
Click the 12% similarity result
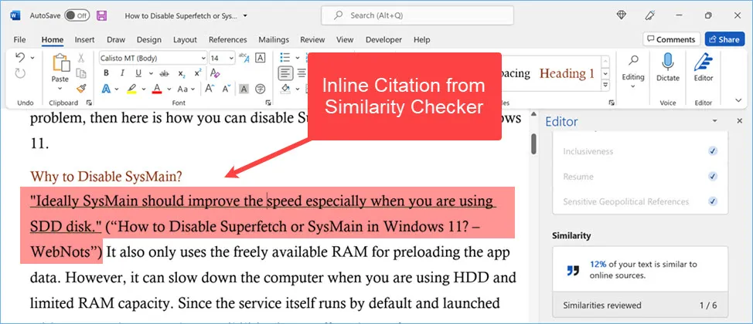(x=639, y=270)
